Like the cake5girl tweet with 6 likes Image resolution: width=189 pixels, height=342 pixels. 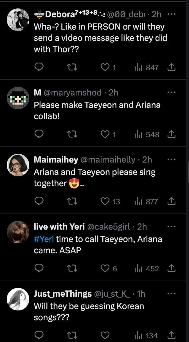[105, 268]
